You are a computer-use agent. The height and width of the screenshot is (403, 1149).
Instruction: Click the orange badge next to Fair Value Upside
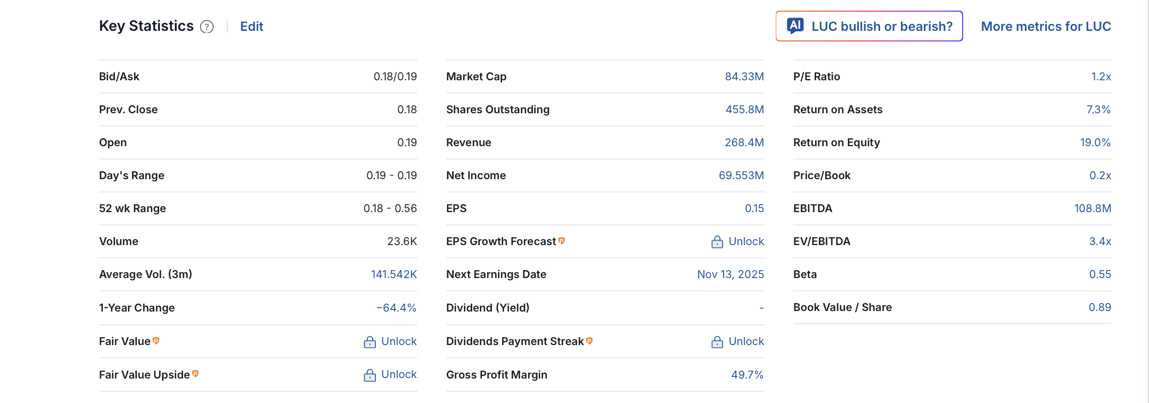pyautogui.click(x=195, y=374)
